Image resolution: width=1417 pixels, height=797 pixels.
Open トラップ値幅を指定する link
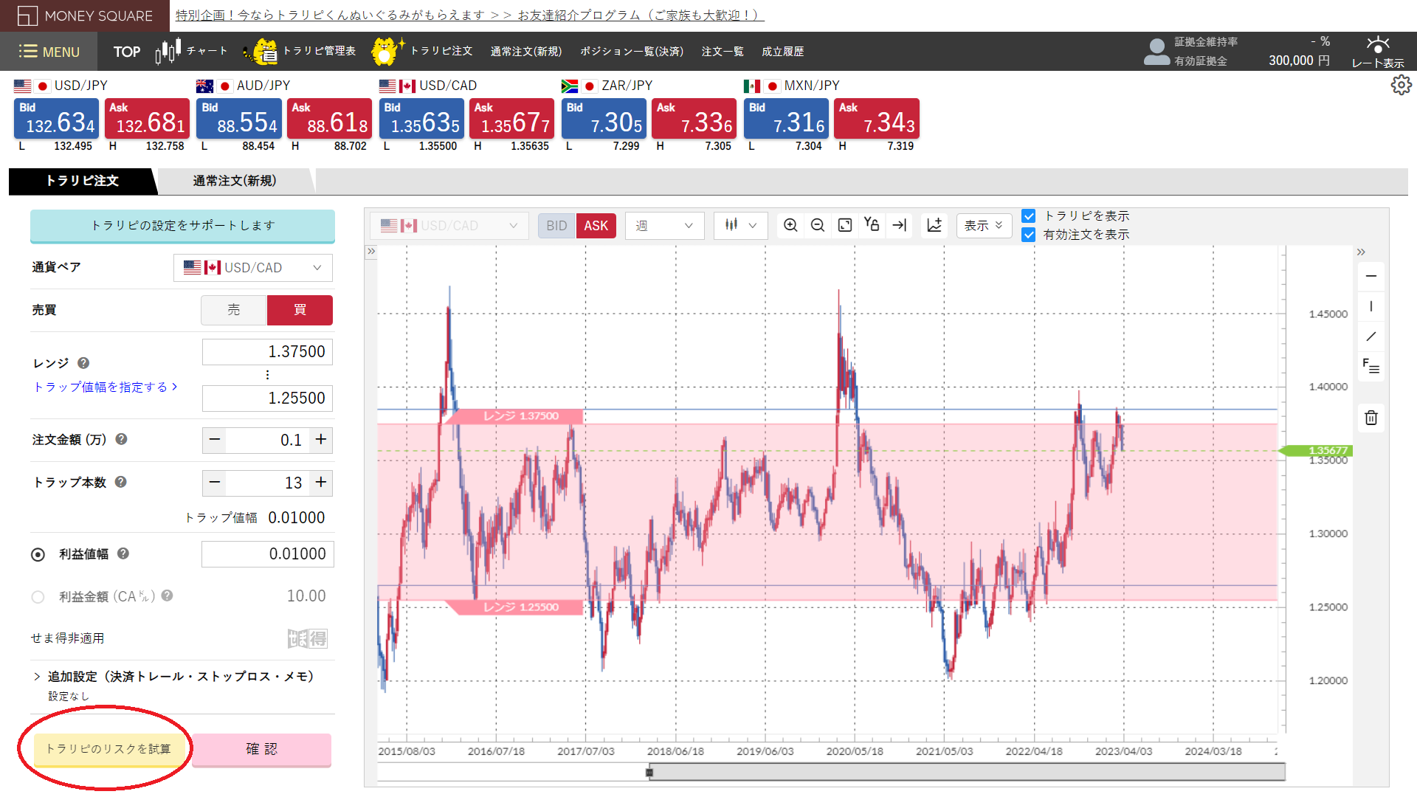pyautogui.click(x=106, y=387)
